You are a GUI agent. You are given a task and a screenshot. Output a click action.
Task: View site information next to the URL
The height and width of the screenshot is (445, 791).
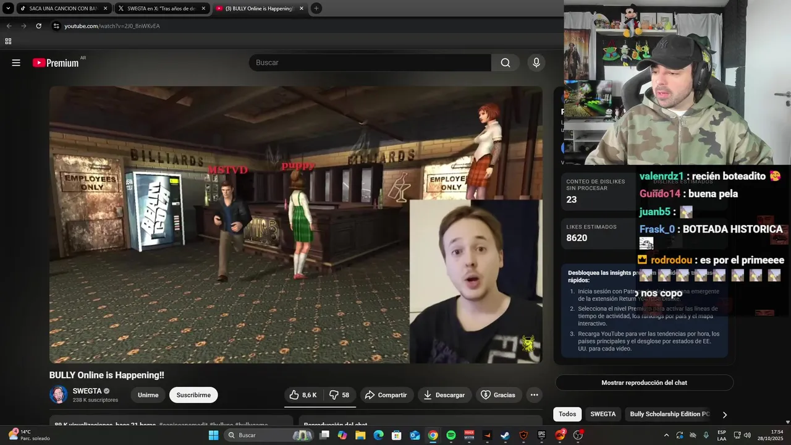pyautogui.click(x=56, y=26)
